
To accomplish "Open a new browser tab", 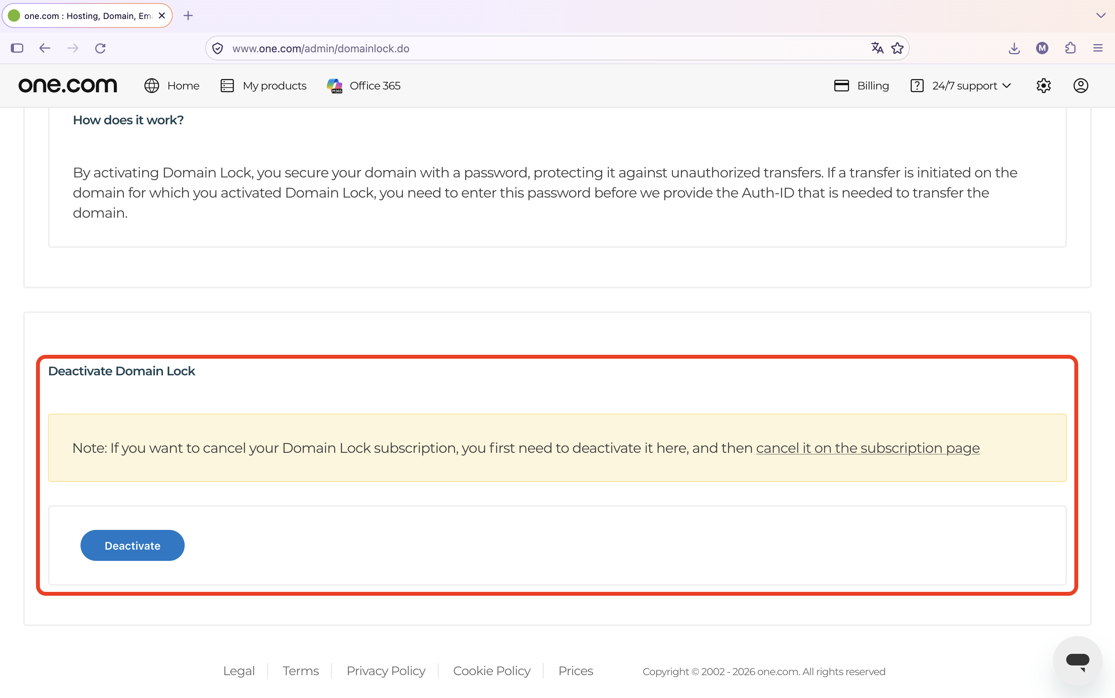I will tap(188, 16).
